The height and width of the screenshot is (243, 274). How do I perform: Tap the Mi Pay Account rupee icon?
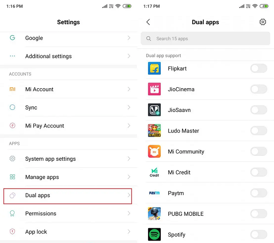pyautogui.click(x=13, y=126)
